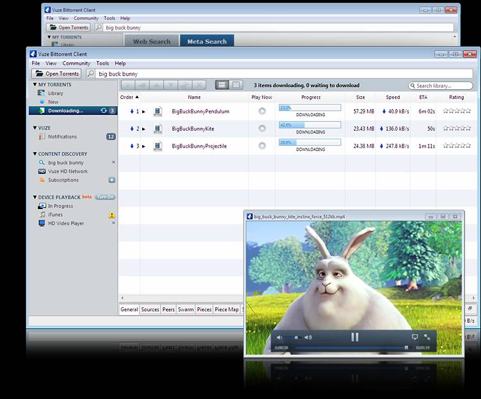
Task: Expand the BigBuckBunnyPendulum torrent row
Action: pyautogui.click(x=143, y=112)
